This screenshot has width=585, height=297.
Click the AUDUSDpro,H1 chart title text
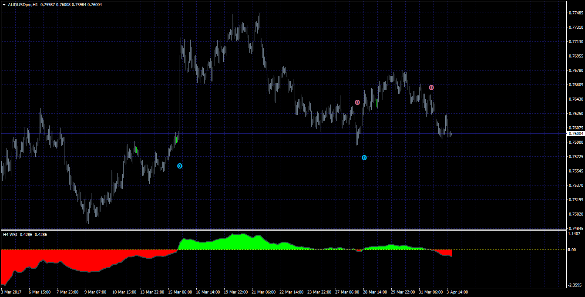[23, 4]
